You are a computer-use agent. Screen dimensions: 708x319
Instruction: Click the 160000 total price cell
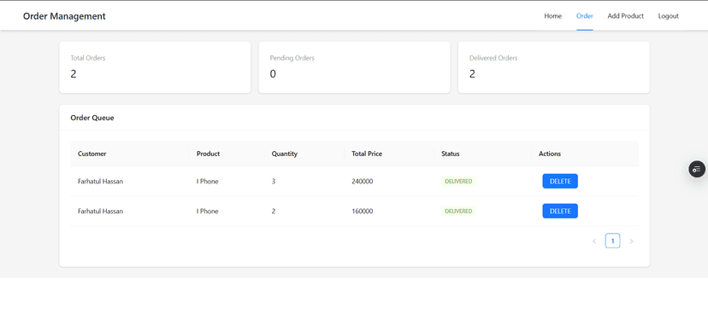pos(363,212)
